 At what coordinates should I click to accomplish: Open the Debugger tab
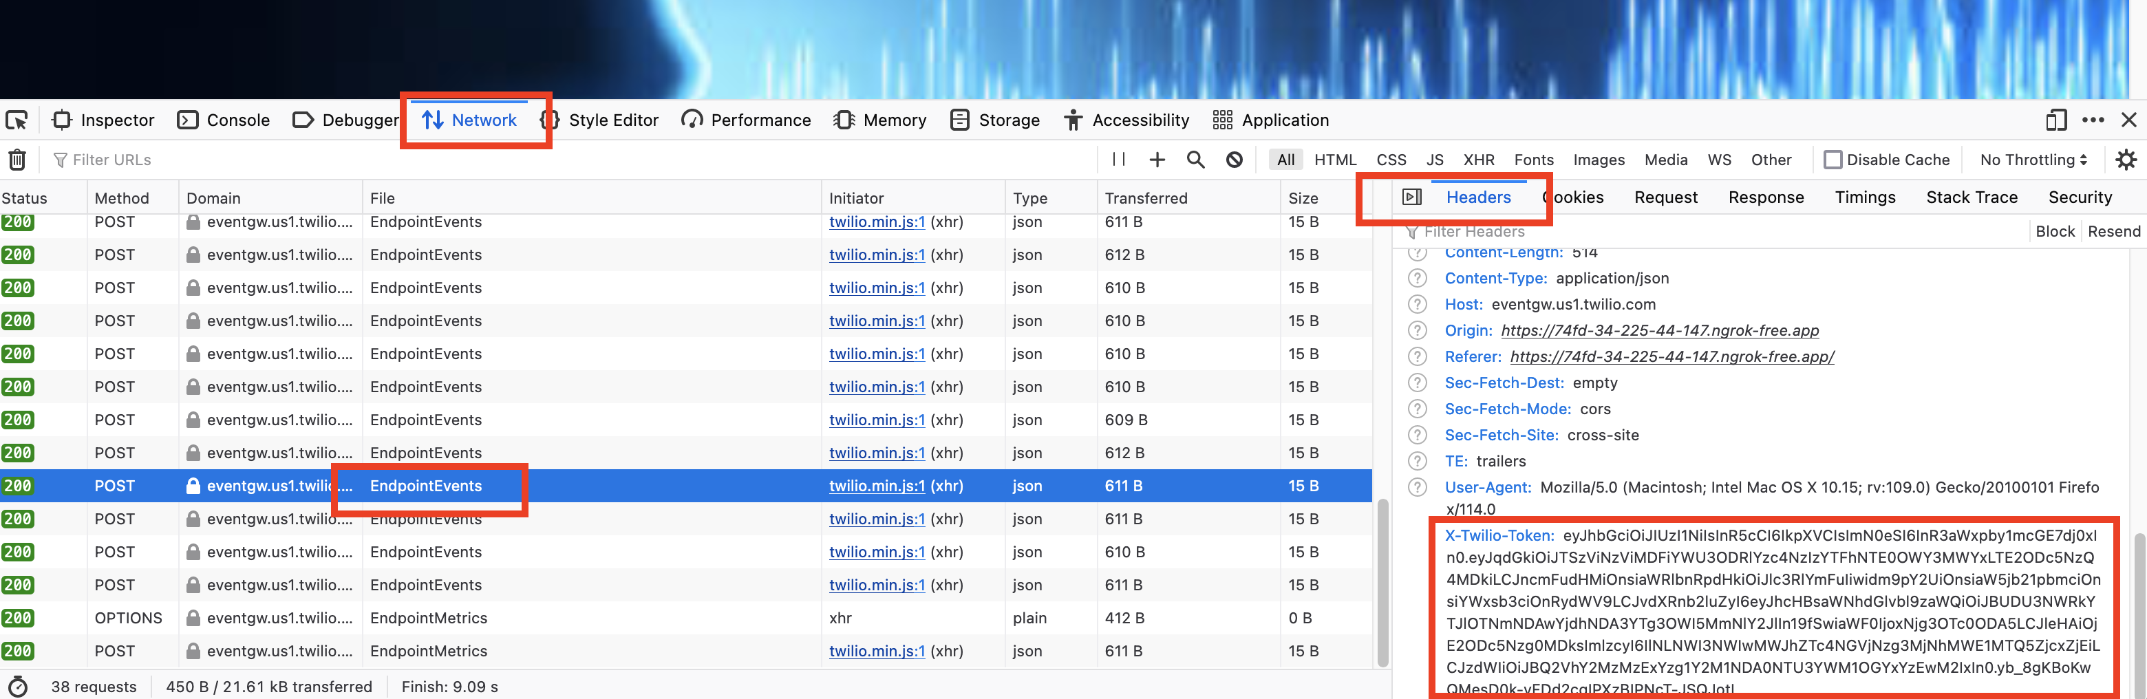(x=346, y=120)
